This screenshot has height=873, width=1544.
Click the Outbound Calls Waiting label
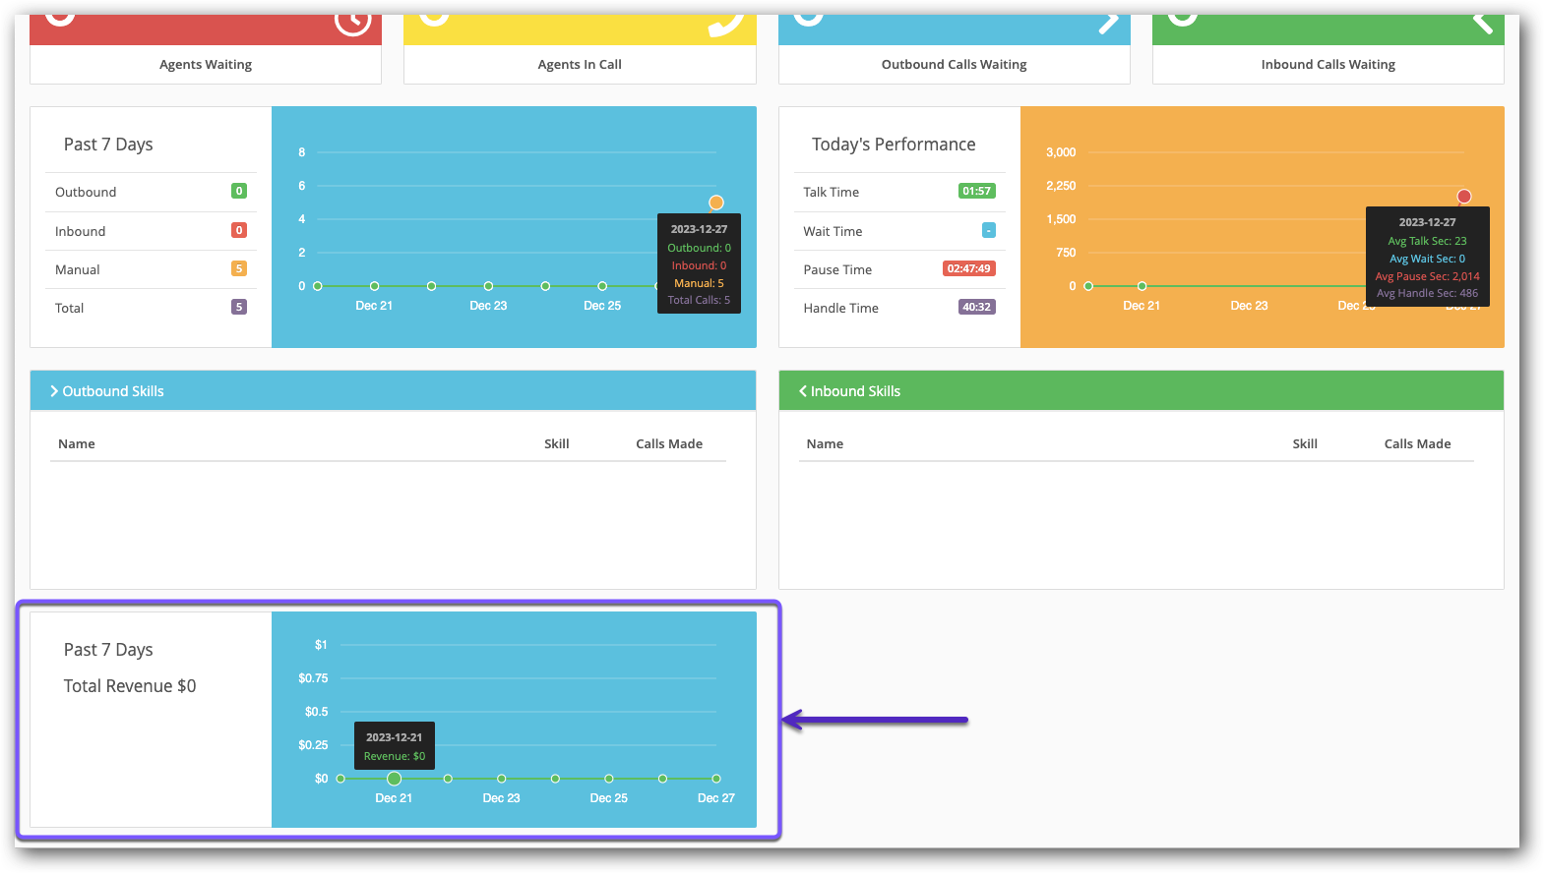click(954, 65)
